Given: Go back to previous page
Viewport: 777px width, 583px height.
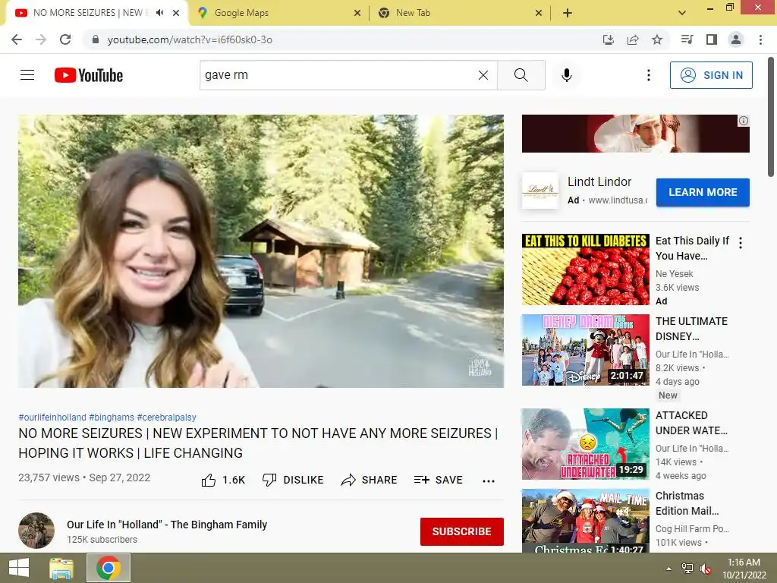Looking at the screenshot, I should click(x=17, y=39).
